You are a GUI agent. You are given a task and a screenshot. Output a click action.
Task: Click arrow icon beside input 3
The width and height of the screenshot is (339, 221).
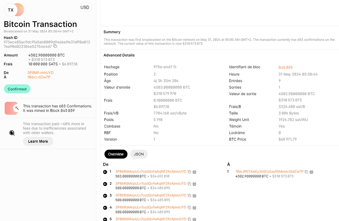tap(105, 196)
